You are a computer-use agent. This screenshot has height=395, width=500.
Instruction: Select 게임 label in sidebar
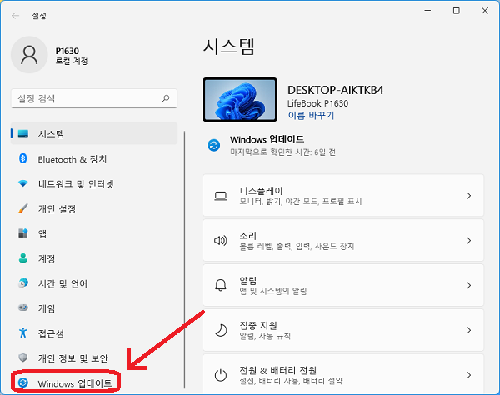point(47,308)
